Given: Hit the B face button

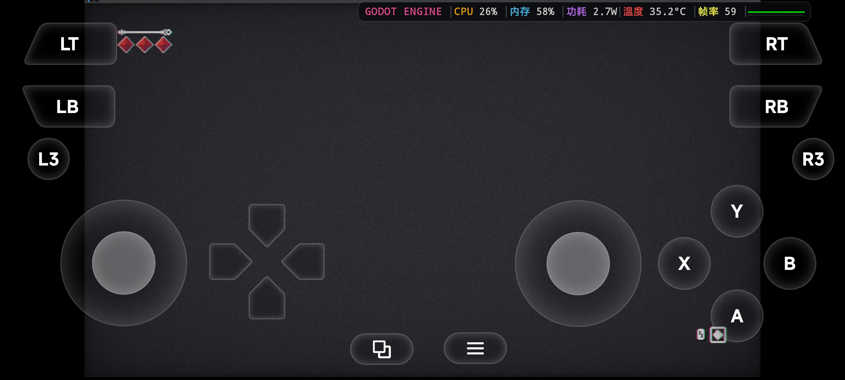Looking at the screenshot, I should tap(789, 263).
